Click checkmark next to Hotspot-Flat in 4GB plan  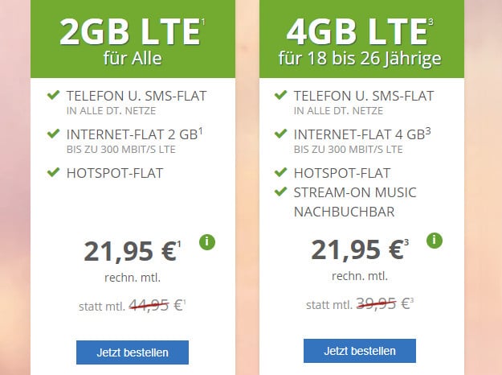[280, 172]
